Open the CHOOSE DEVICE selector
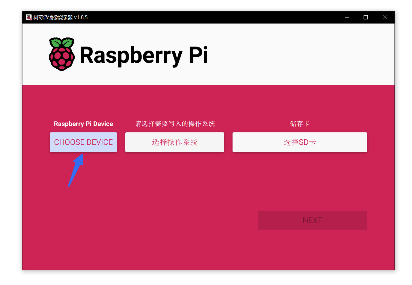Image resolution: width=412 pixels, height=285 pixels. 83,142
